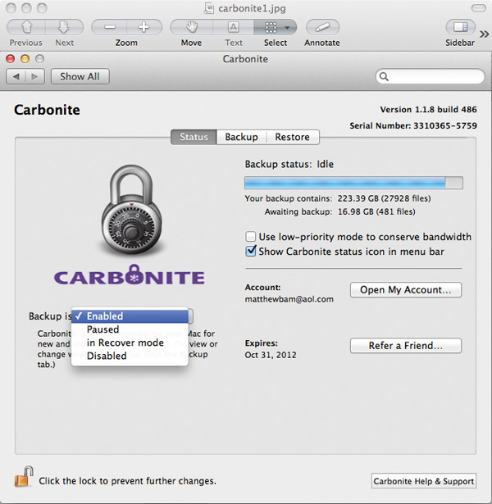The width and height of the screenshot is (492, 504).
Task: Open the Select tool dropdown arrow
Action: pos(288,28)
